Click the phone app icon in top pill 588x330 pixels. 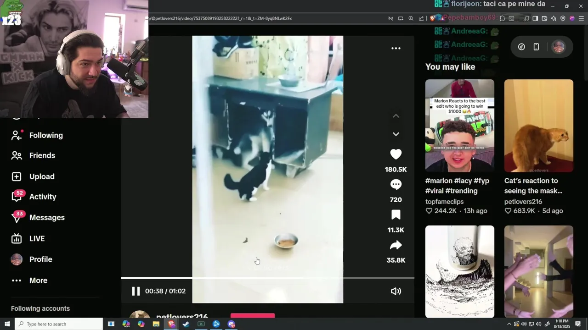point(536,47)
